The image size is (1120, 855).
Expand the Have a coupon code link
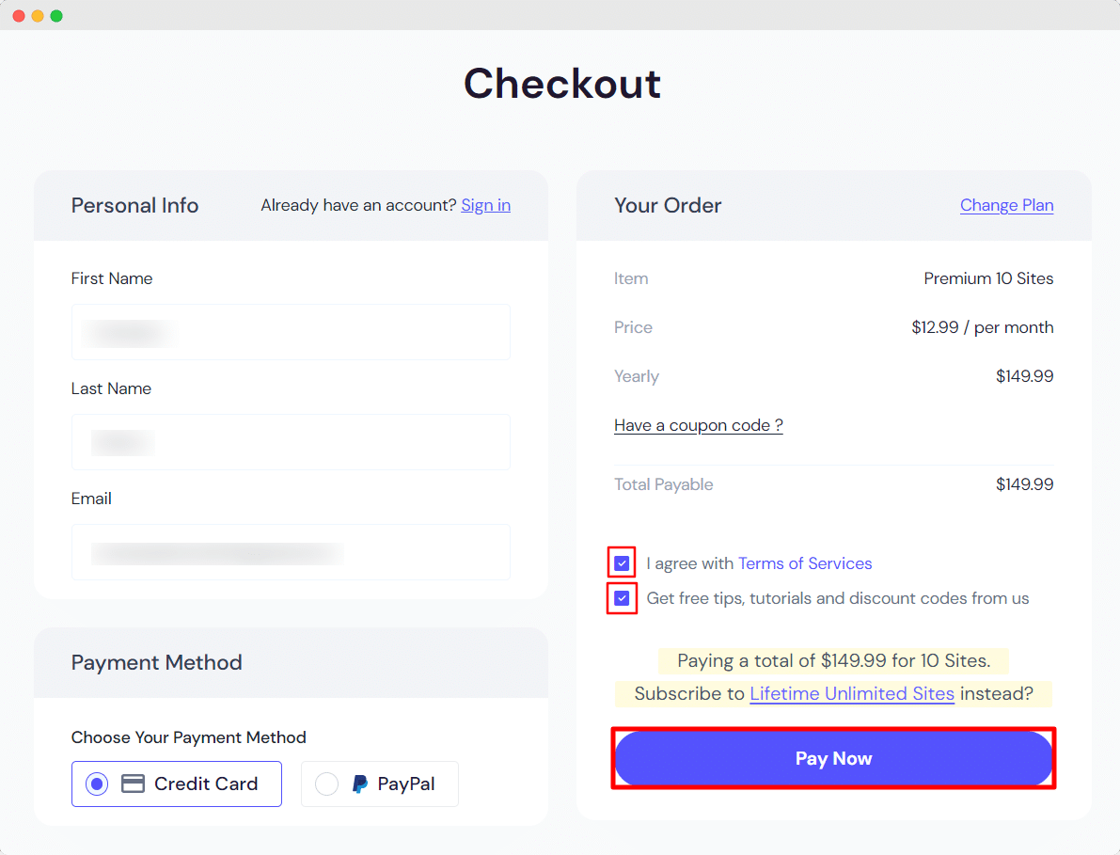point(698,425)
